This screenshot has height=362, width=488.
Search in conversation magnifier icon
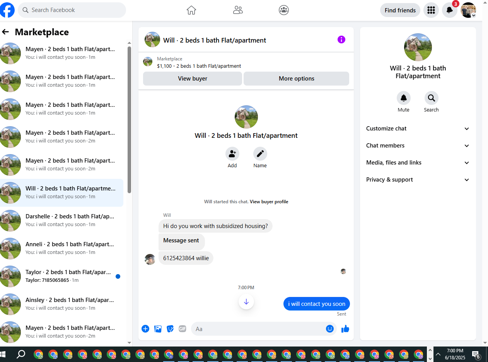pos(432,98)
